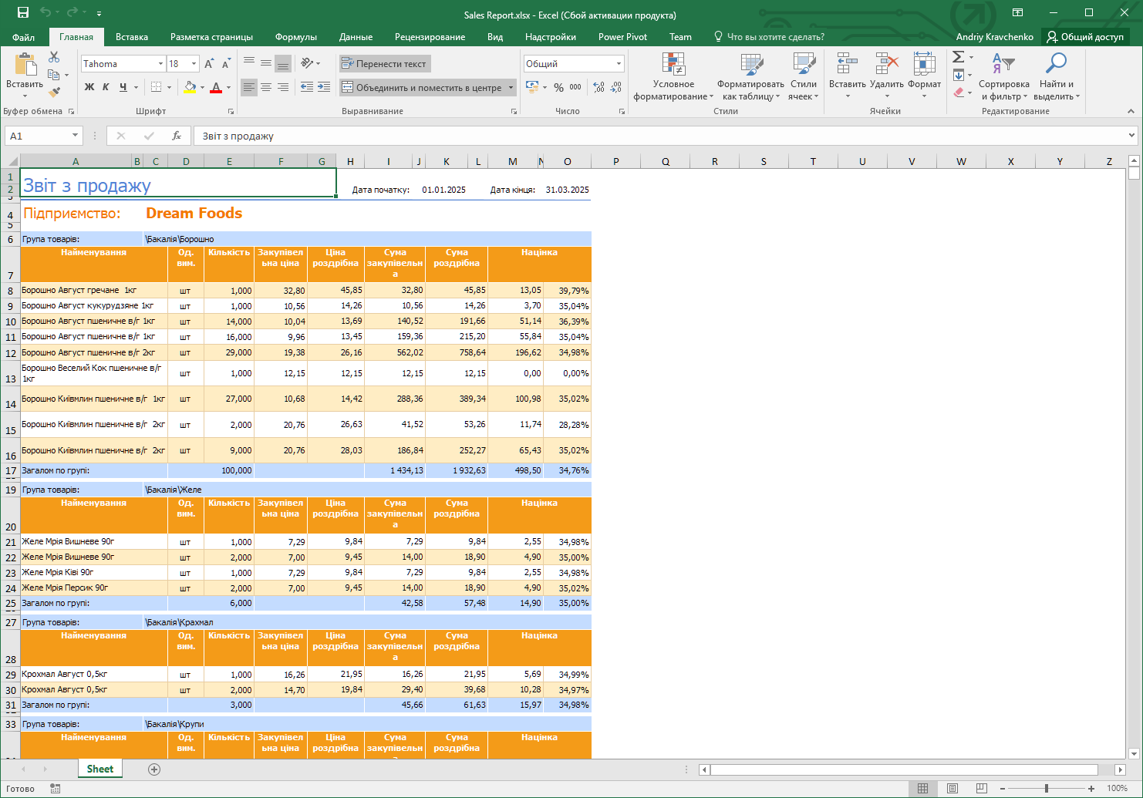
Task: Activate the Format Painter brush
Action: (x=54, y=93)
